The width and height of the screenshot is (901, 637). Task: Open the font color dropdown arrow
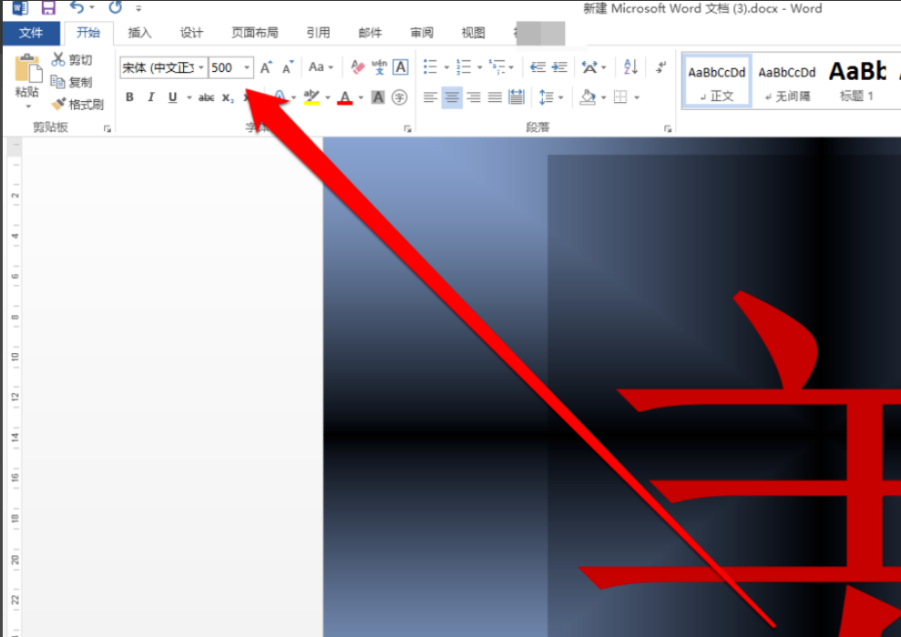tap(361, 97)
